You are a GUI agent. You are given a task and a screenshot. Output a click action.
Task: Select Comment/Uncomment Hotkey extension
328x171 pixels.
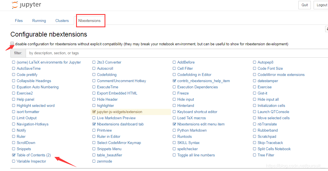tap(121, 81)
